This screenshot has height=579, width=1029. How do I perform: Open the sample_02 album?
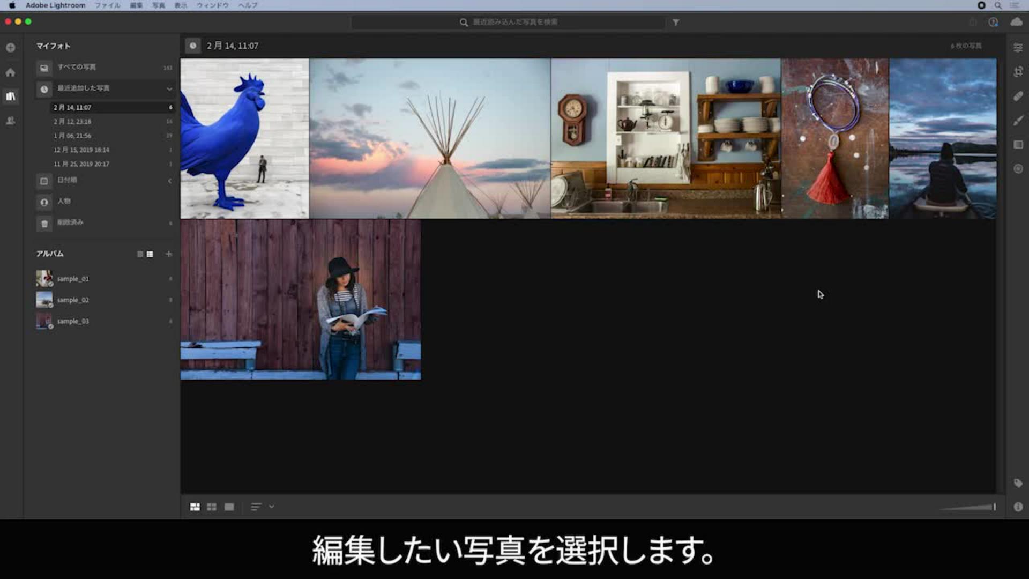click(73, 300)
